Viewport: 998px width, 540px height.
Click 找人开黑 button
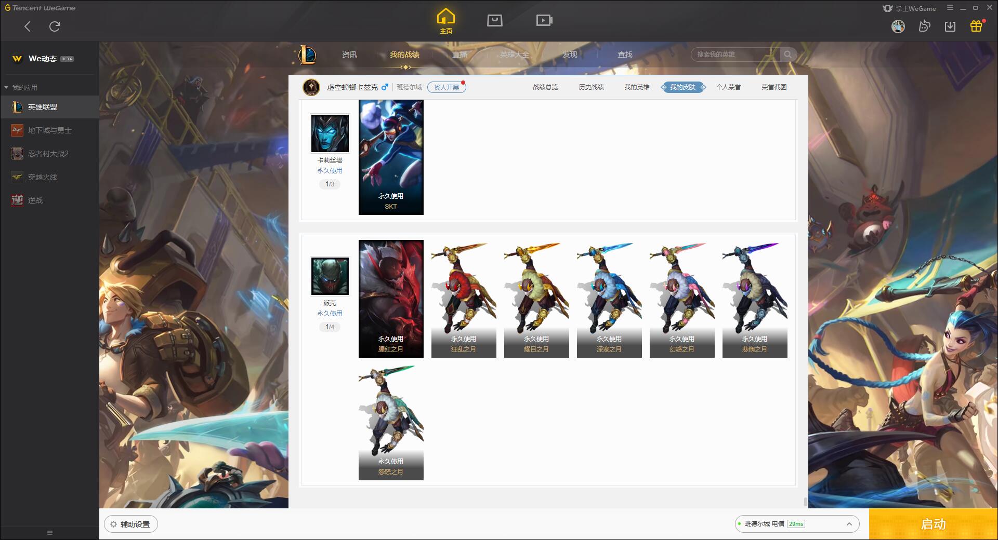point(447,87)
